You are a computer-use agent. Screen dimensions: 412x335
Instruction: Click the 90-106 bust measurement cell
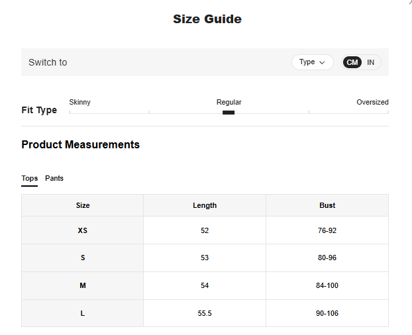(327, 313)
